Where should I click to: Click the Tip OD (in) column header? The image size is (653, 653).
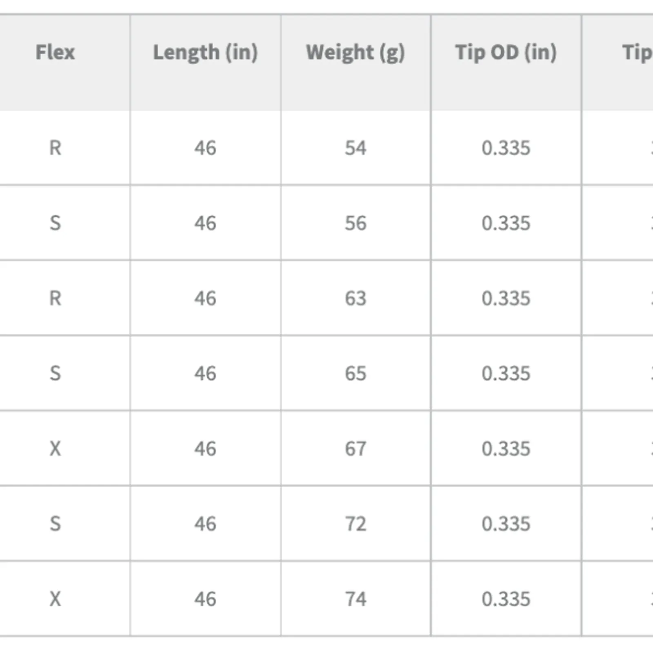pos(506,52)
